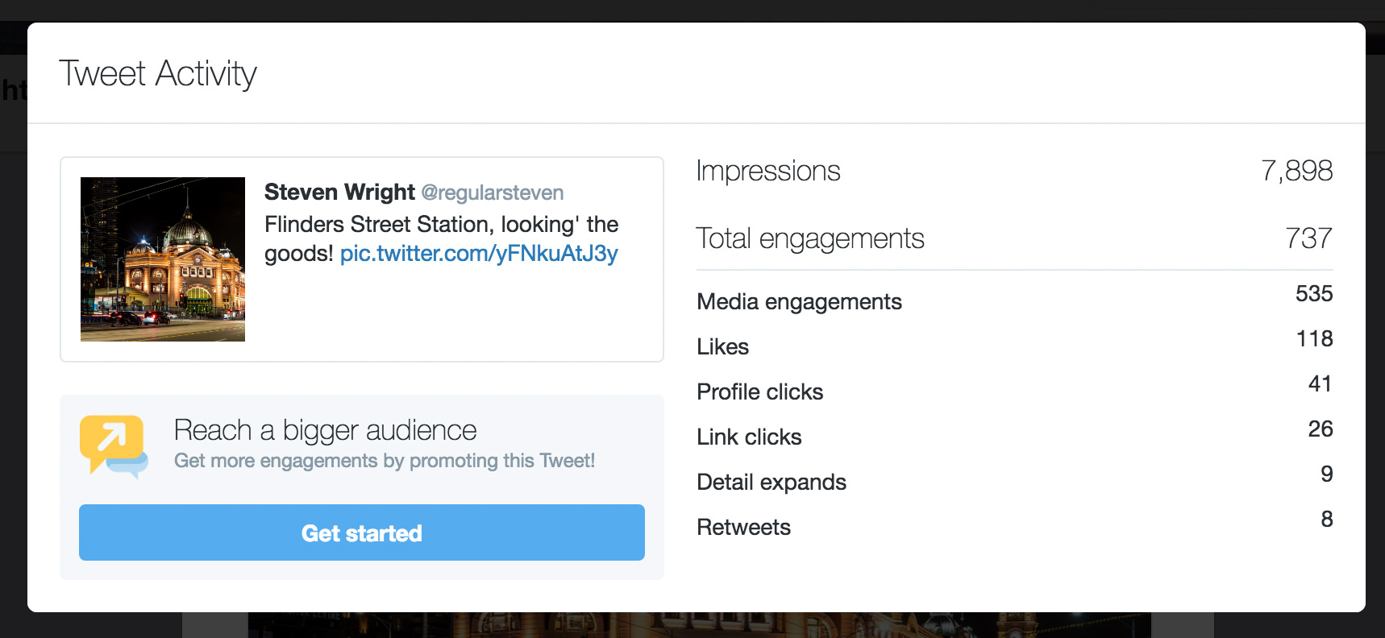Click the Link clicks metric label

point(749,437)
